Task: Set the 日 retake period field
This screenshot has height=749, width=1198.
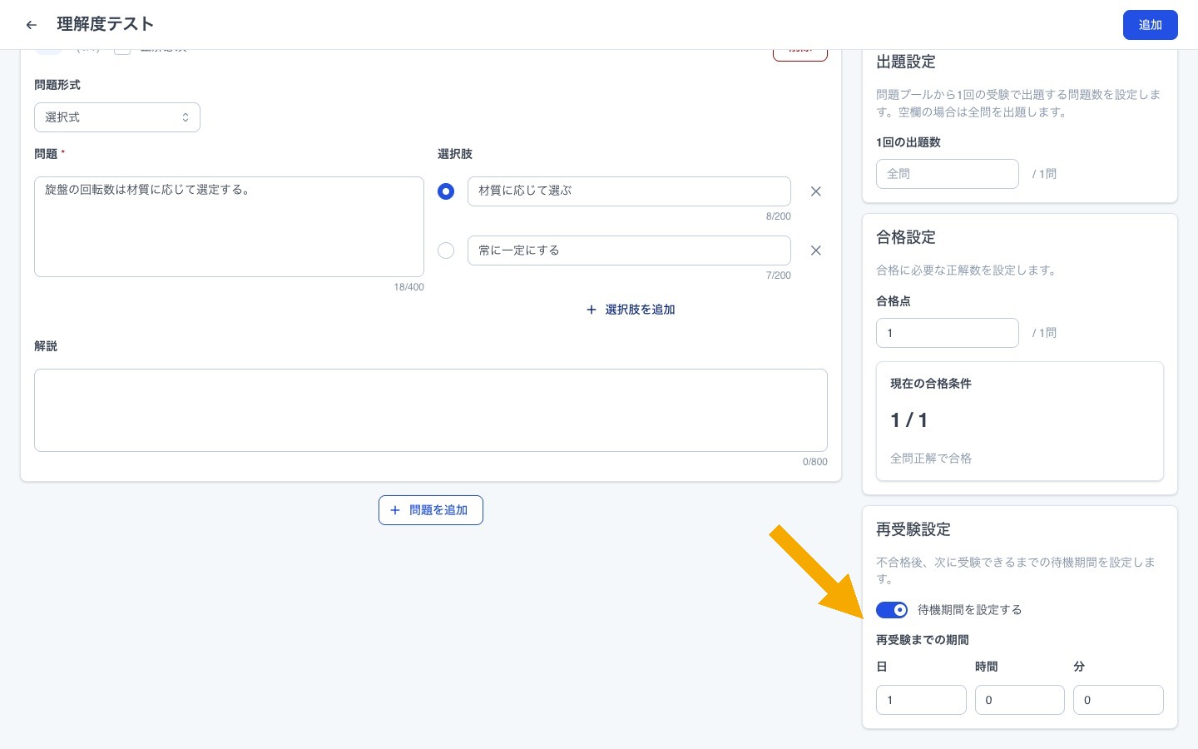Action: pos(921,700)
